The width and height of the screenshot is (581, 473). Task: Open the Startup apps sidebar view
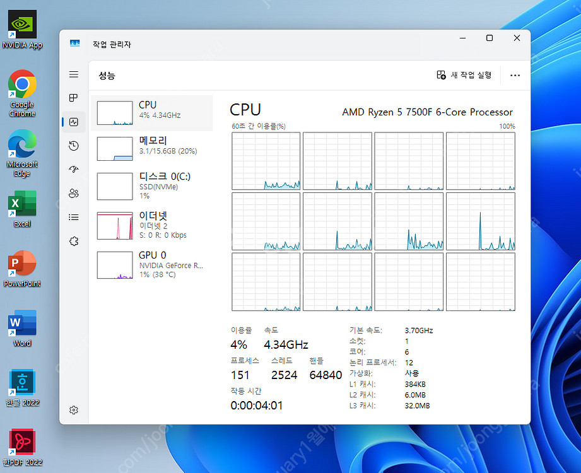click(x=73, y=169)
